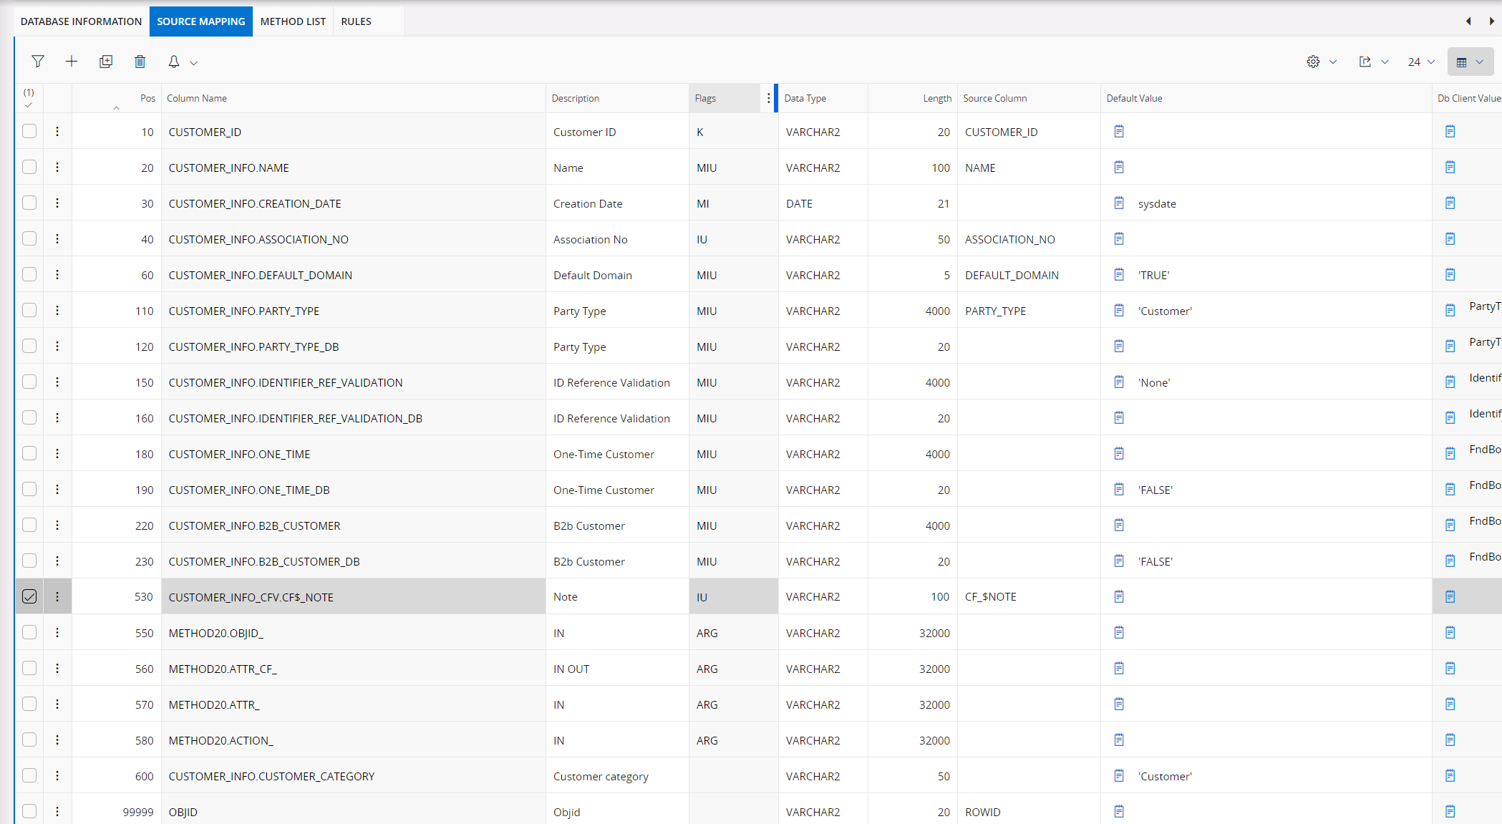This screenshot has height=824, width=1502.
Task: Open the DATABASE INFORMATION tab
Action: 80,21
